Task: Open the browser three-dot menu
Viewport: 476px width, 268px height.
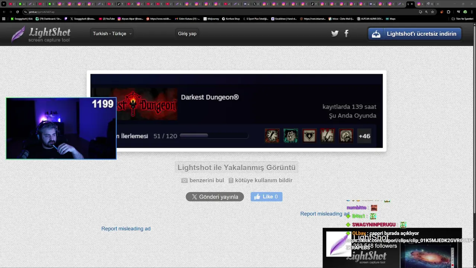Action: pos(472,12)
